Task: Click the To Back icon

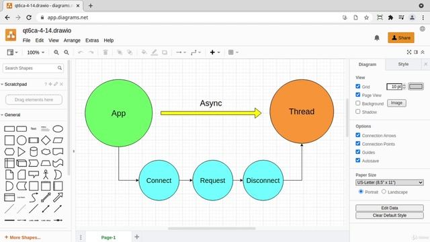Action: point(130,52)
